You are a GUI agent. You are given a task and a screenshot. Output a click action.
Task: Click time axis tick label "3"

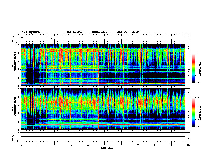click(x=71, y=145)
